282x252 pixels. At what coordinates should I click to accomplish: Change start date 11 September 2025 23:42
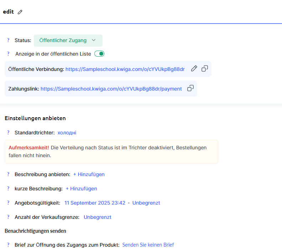coord(95,203)
